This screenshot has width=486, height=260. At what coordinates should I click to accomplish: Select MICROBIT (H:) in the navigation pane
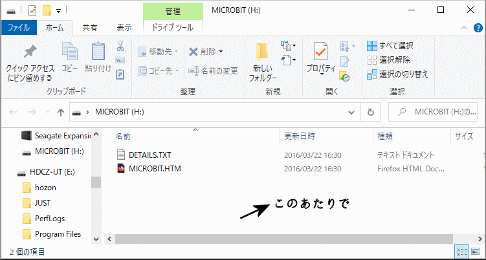(x=52, y=151)
